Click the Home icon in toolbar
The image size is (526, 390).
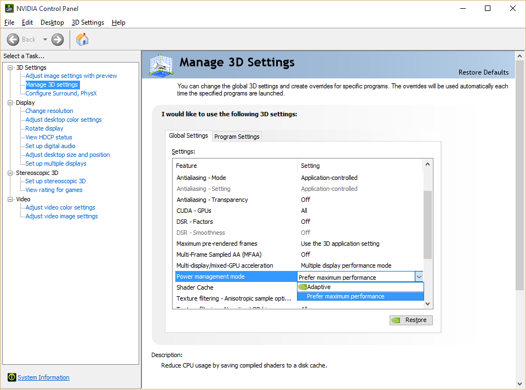pos(82,39)
